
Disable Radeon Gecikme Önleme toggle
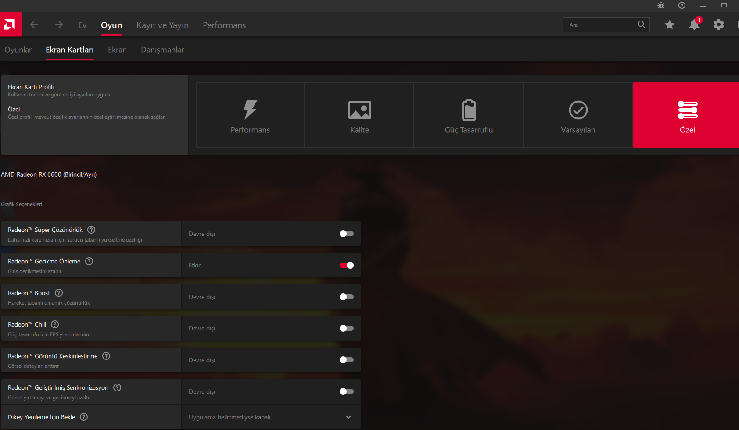click(347, 265)
